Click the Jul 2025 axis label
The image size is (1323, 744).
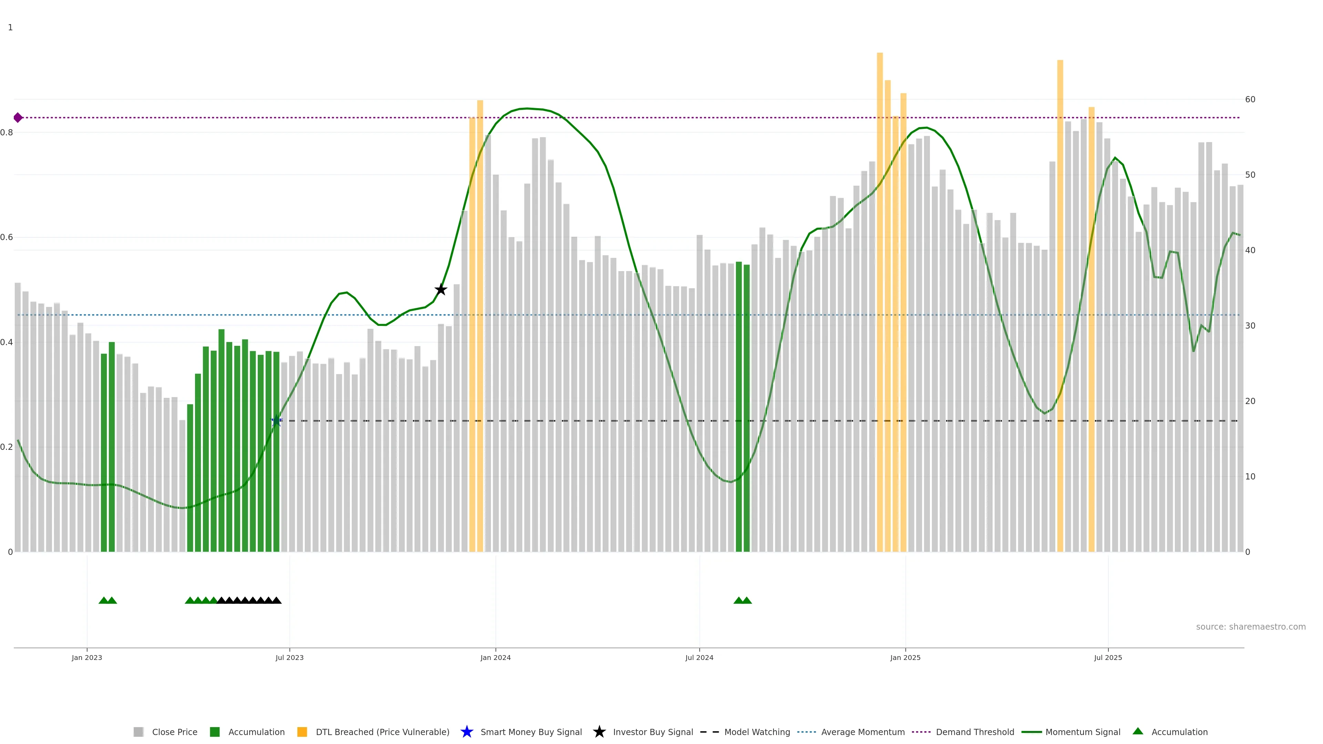tap(1108, 657)
